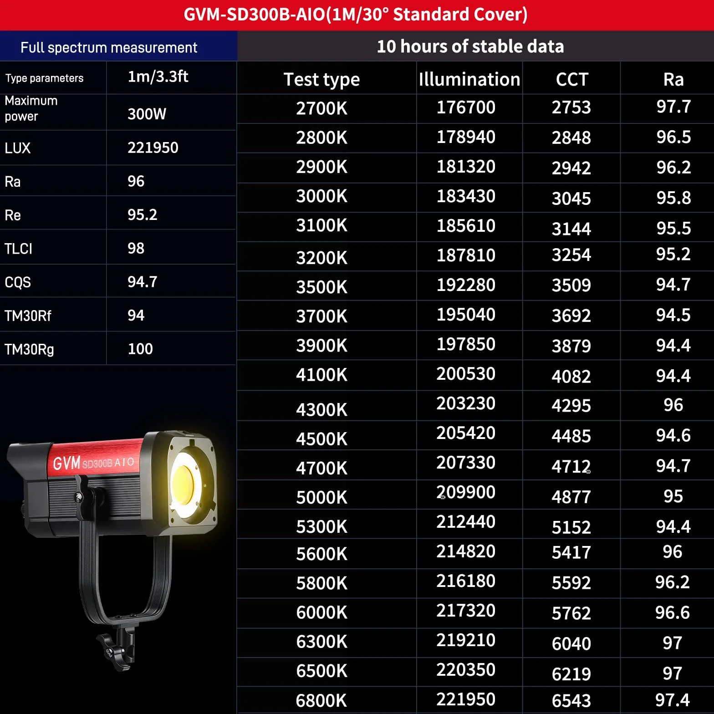Select the 2700K test type cell
Viewport: 714px width, 714px height.
click(321, 108)
